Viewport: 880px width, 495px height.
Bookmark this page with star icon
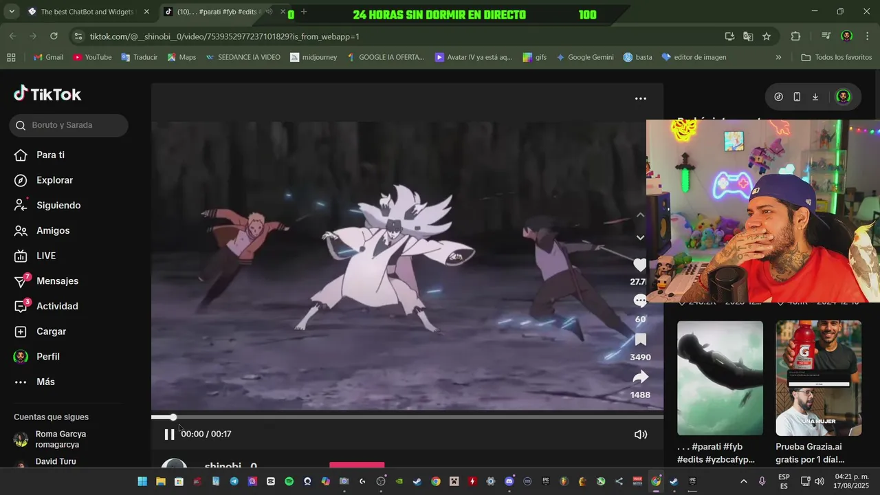tap(767, 36)
